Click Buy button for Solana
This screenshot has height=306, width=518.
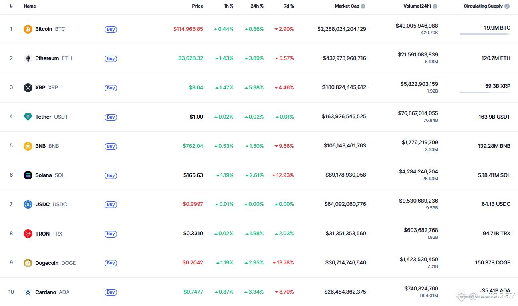click(111, 175)
